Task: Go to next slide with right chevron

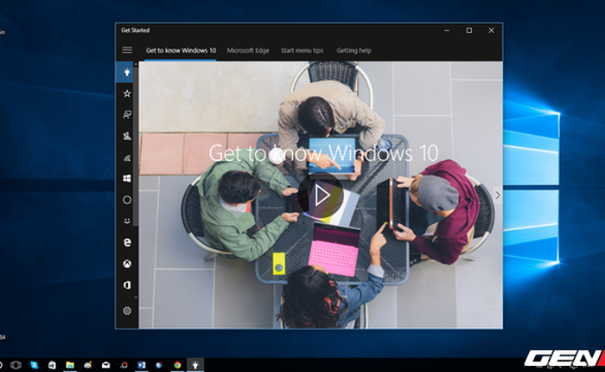Action: [498, 196]
